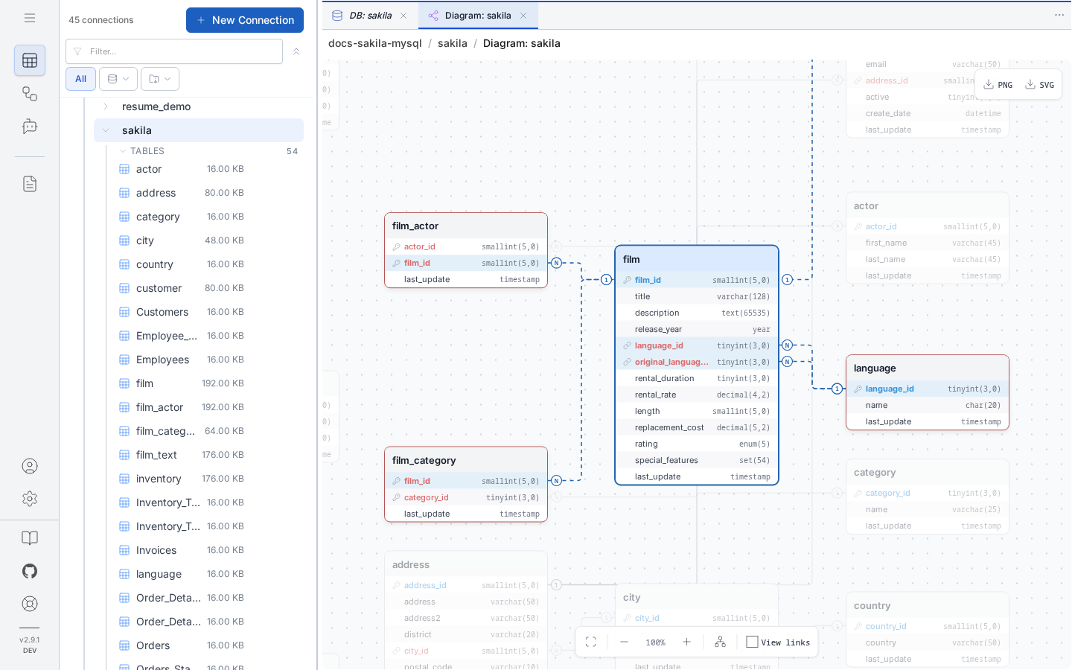
Task: Click the language table icon
Action: point(125,574)
